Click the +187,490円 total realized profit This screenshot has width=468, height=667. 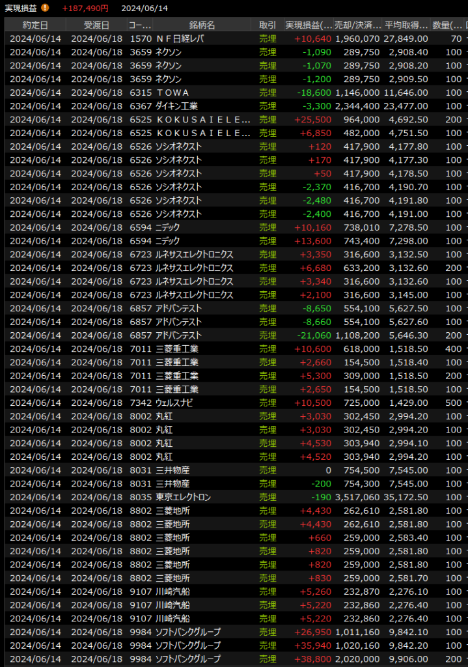[x=85, y=8]
